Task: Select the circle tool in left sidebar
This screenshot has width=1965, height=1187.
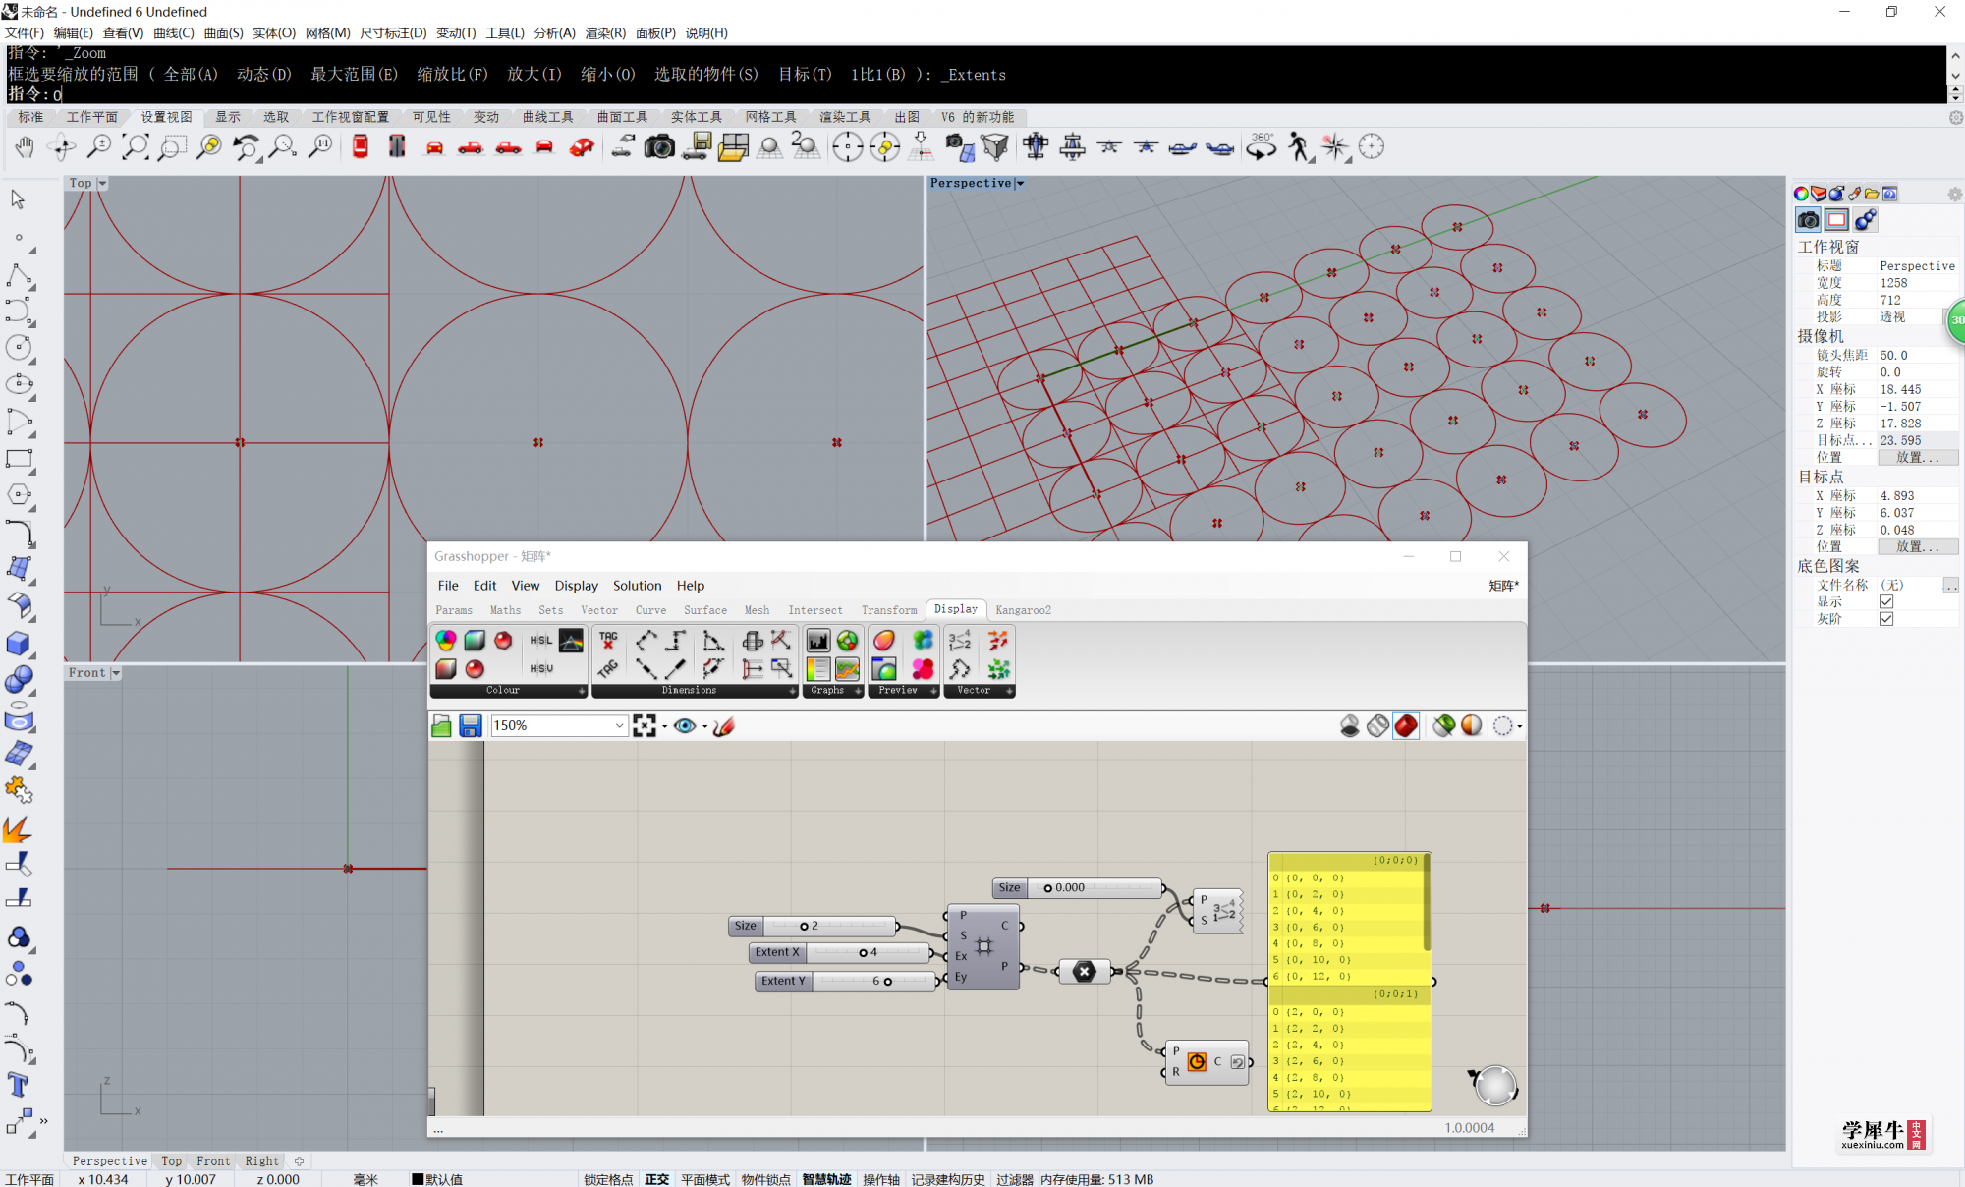Action: [x=18, y=347]
